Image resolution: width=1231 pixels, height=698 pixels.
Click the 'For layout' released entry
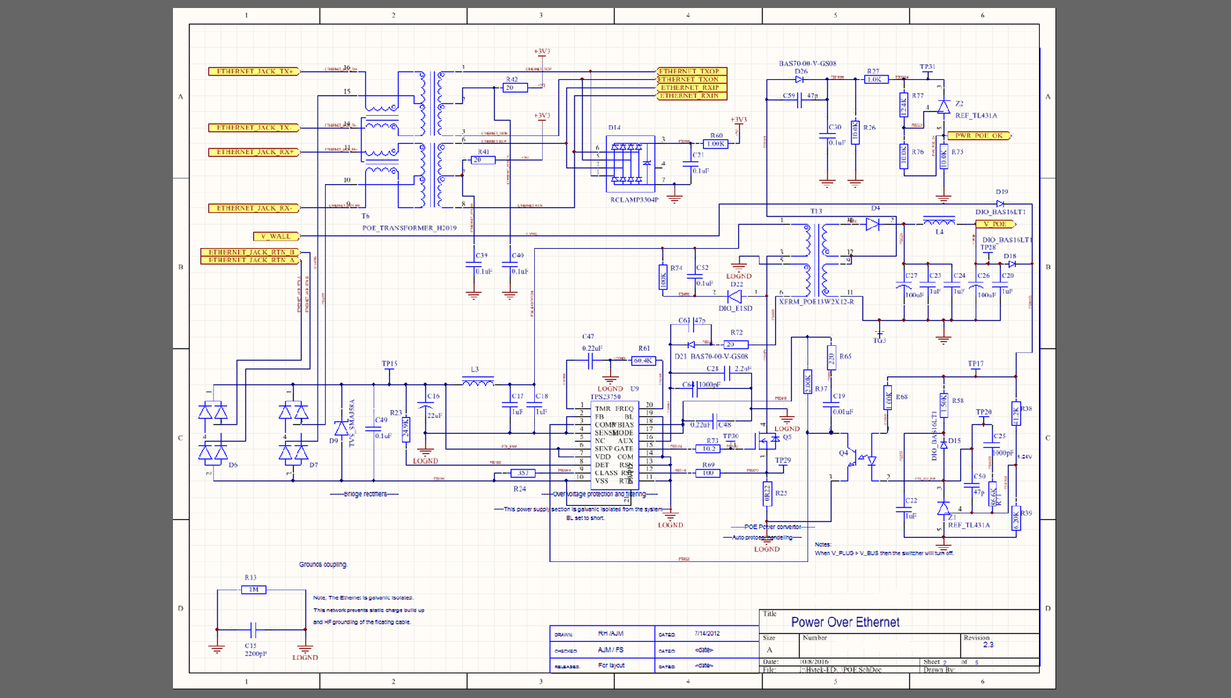[x=611, y=665]
